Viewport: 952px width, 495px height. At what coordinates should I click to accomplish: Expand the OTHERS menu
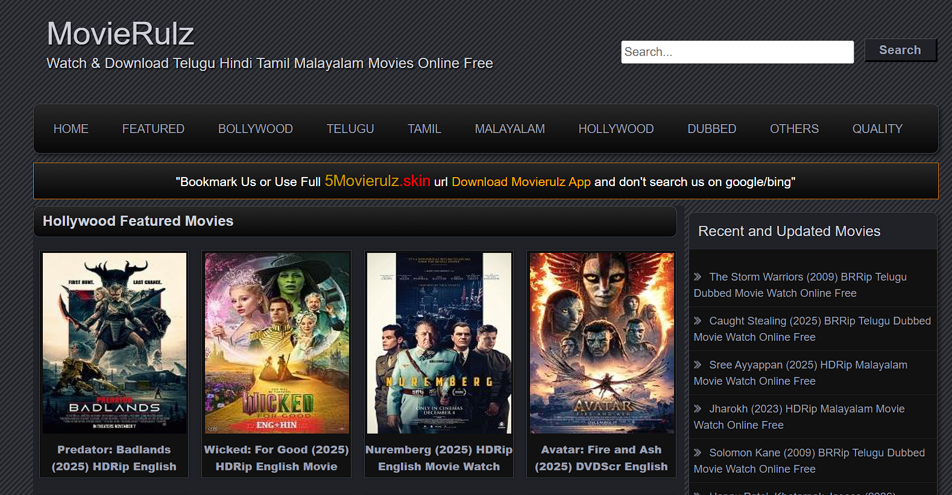coord(793,129)
